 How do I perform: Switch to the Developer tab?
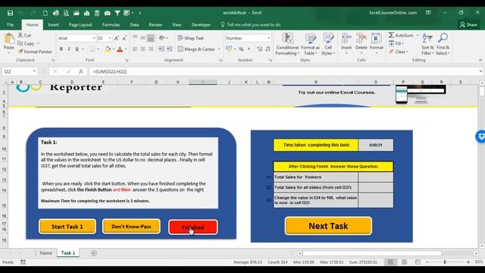(x=201, y=25)
